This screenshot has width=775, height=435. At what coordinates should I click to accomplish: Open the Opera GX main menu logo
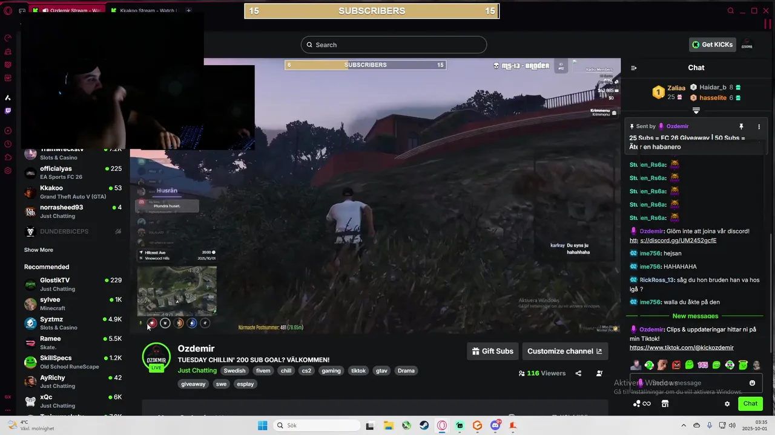[x=8, y=10]
